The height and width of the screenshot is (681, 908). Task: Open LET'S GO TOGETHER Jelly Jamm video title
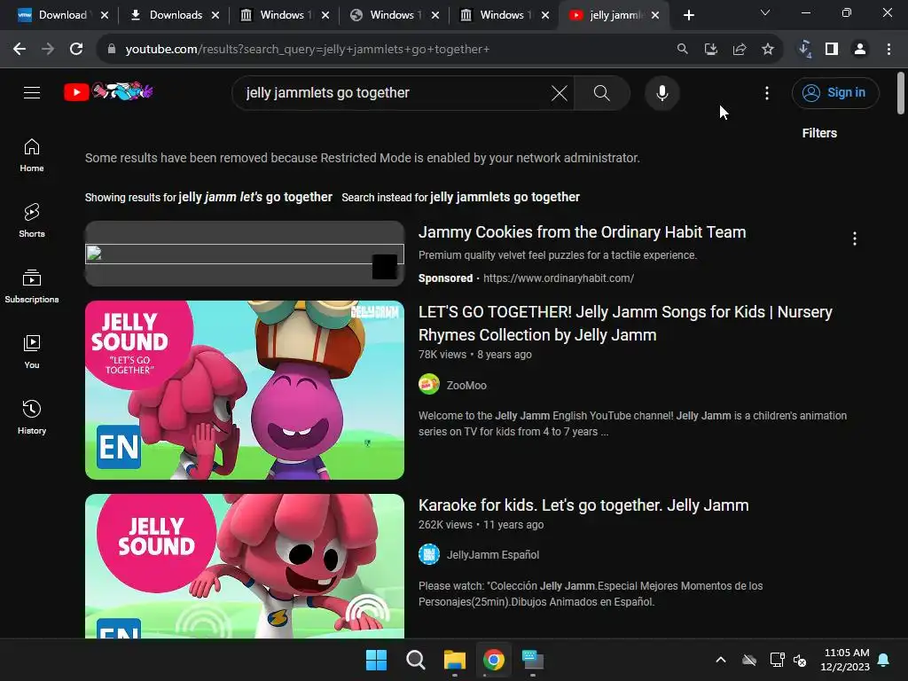[x=625, y=323]
